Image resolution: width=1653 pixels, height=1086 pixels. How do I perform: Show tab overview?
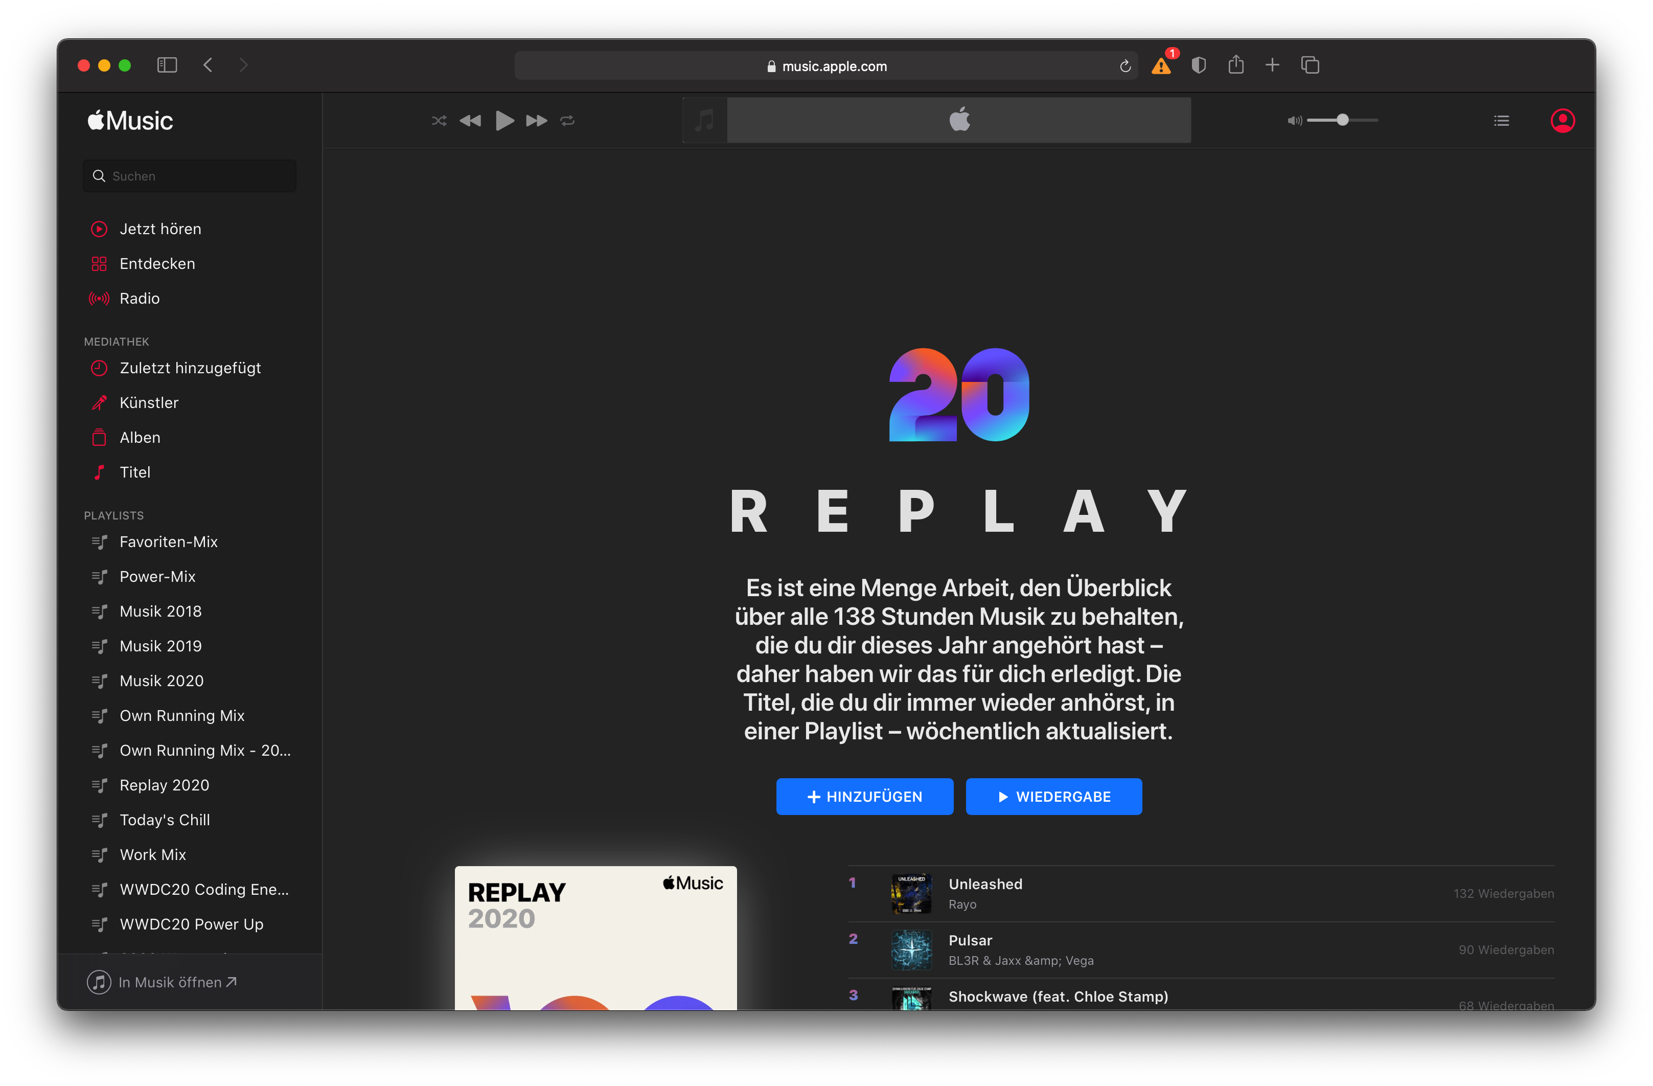pos(1310,65)
